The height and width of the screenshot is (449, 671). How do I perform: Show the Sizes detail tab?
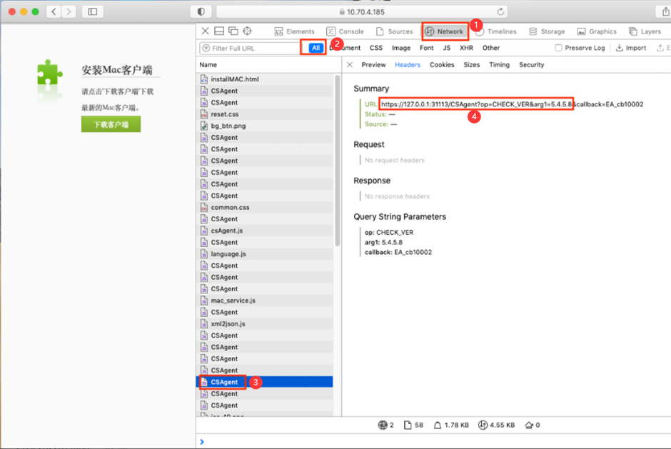click(472, 65)
